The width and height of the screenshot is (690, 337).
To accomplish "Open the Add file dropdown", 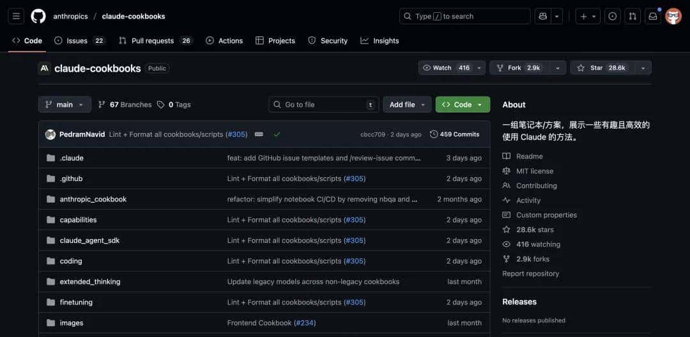I will 407,104.
